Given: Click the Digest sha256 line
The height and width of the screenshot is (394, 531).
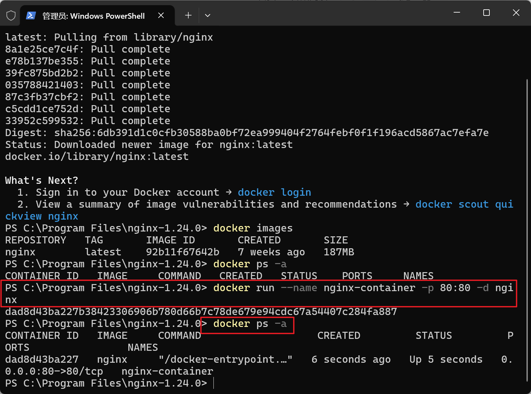Looking at the screenshot, I should (247, 133).
